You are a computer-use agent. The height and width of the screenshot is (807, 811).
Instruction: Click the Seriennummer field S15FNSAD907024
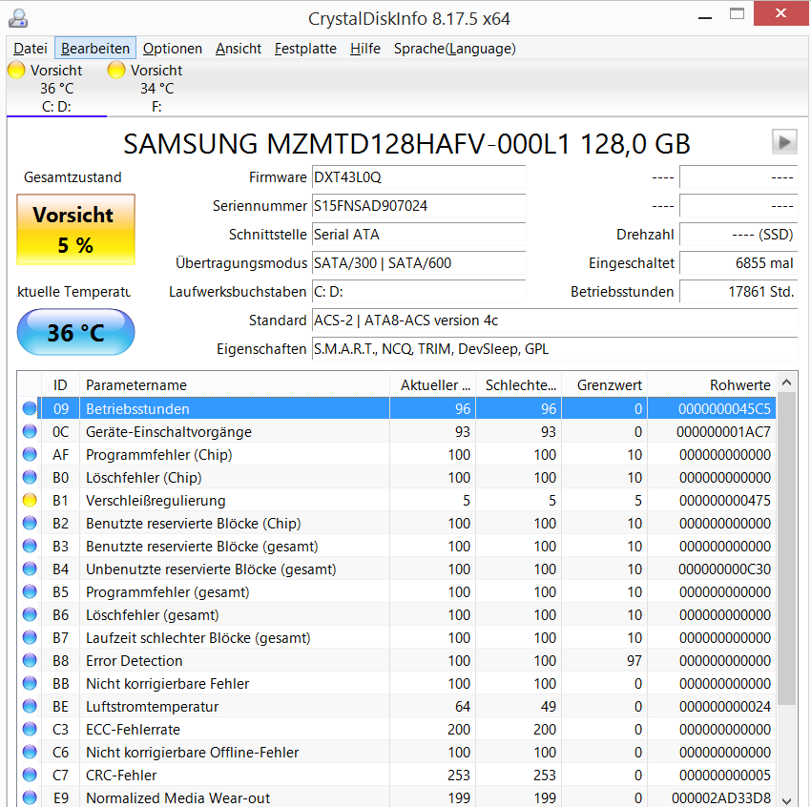419,206
